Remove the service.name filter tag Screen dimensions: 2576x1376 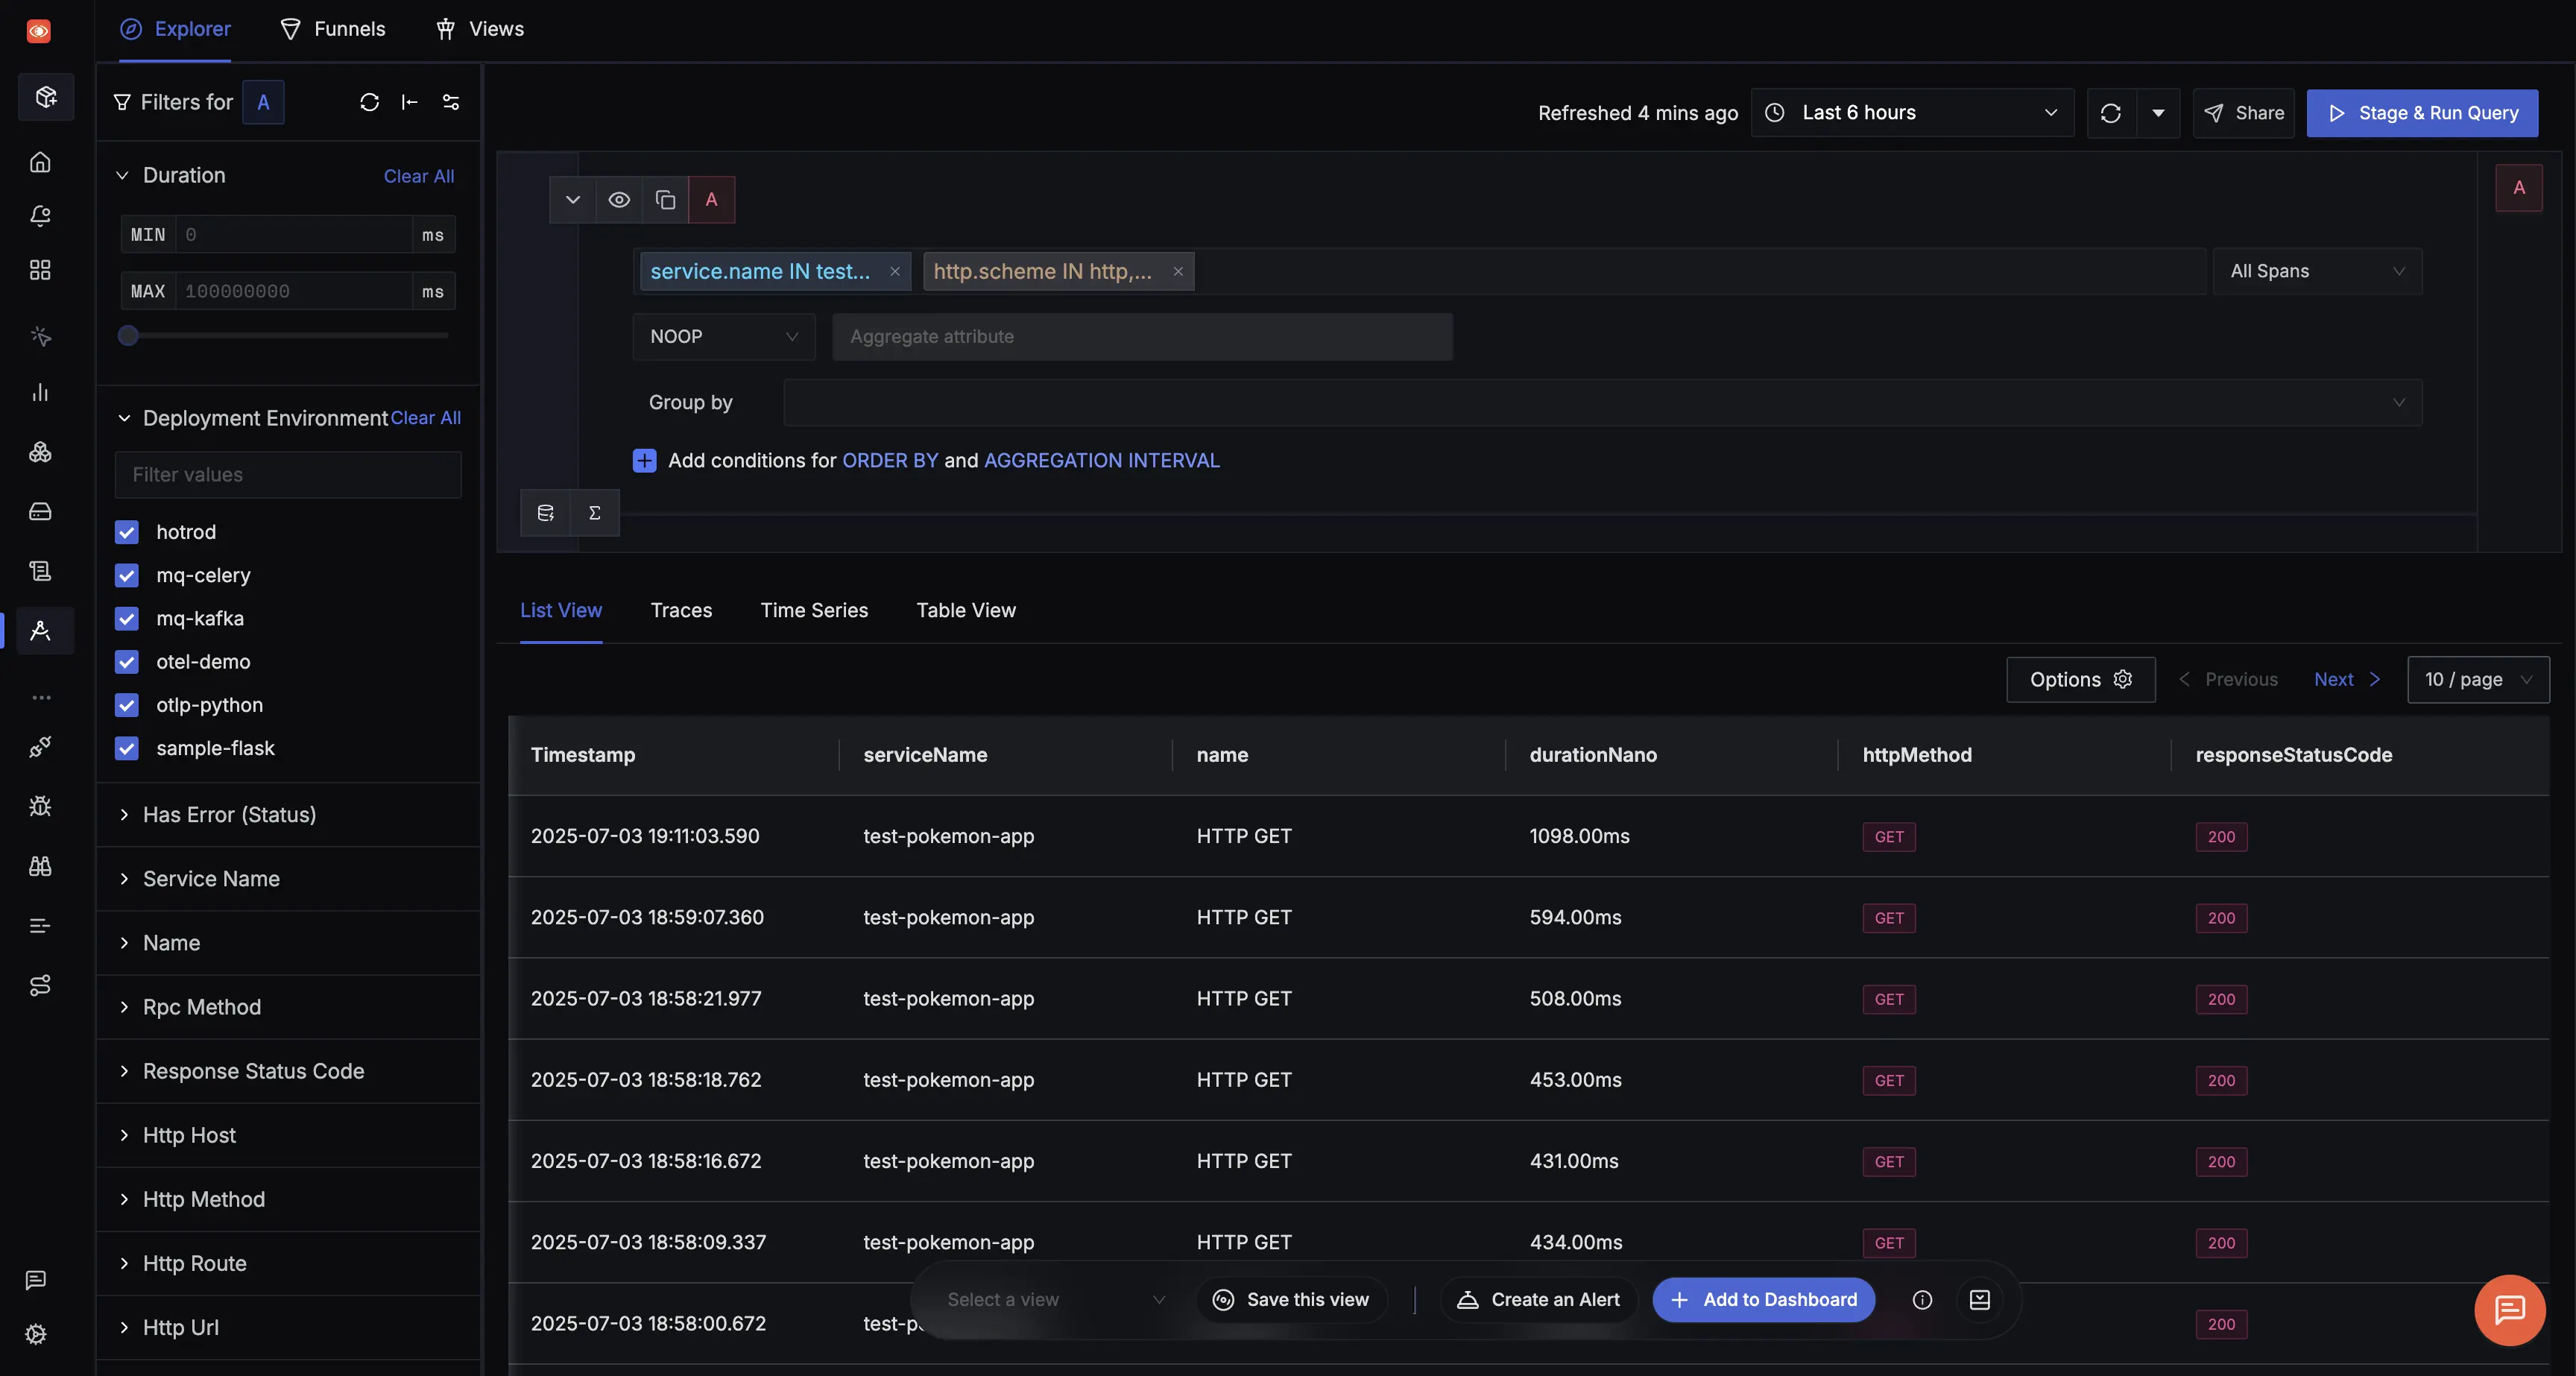895,272
